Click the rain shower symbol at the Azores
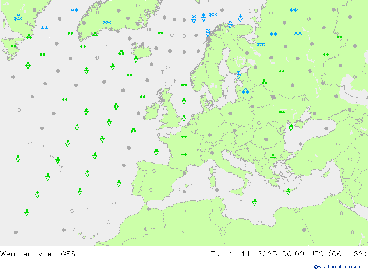The width and height of the screenshot is (368, 270). tap(58, 160)
